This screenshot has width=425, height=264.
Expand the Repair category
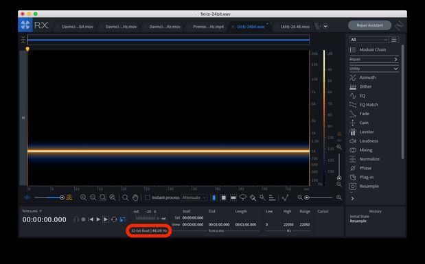click(374, 60)
